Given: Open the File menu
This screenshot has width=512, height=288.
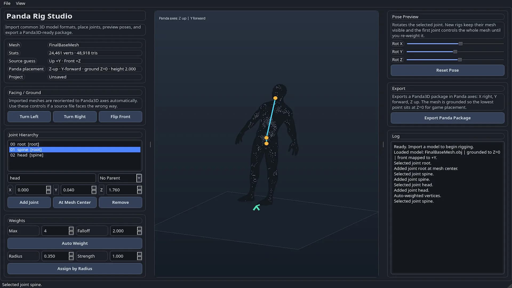Looking at the screenshot, I should pyautogui.click(x=7, y=3).
